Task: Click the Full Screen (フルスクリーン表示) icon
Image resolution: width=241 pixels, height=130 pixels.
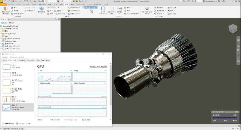Action: (112, 9)
